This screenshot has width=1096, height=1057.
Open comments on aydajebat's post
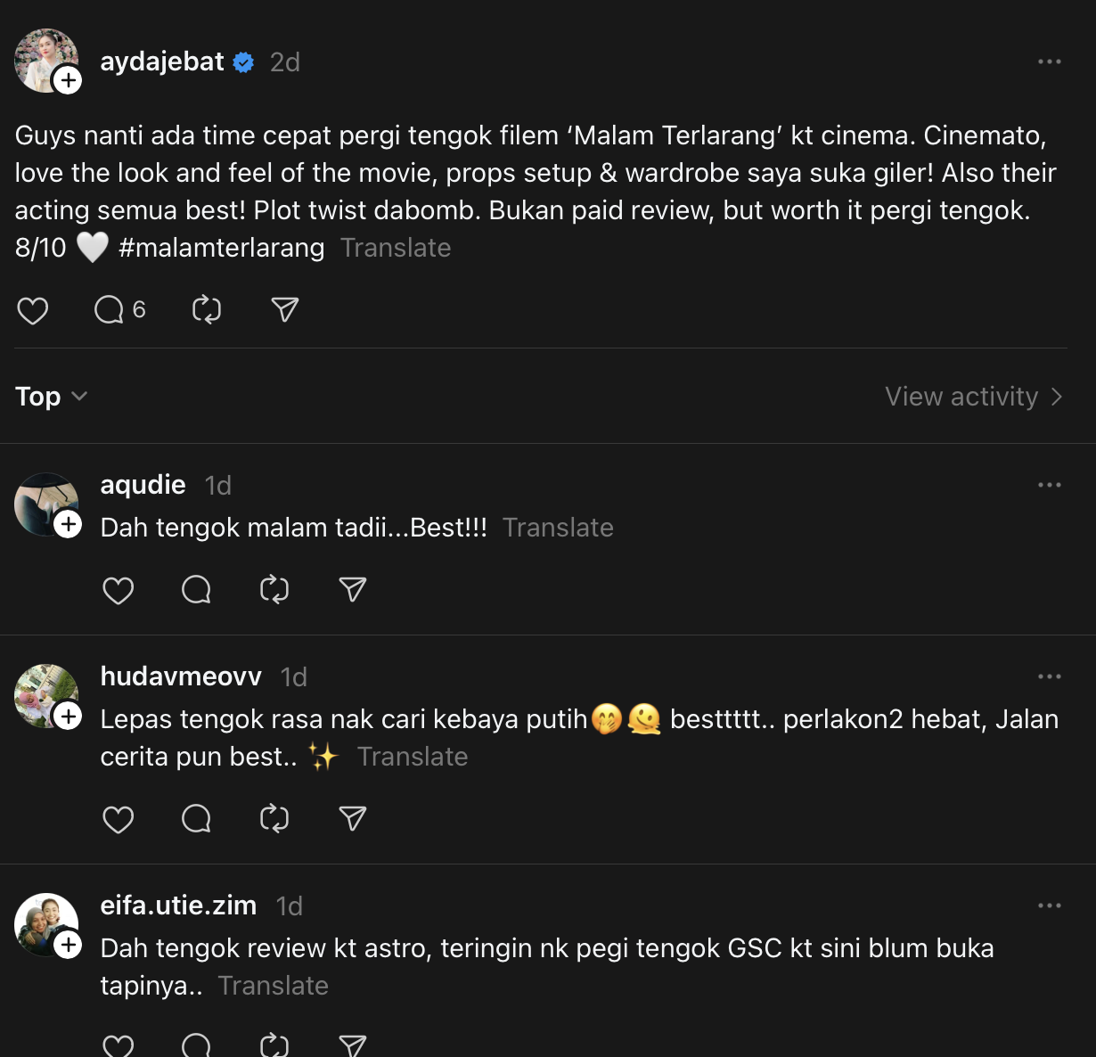tap(110, 310)
